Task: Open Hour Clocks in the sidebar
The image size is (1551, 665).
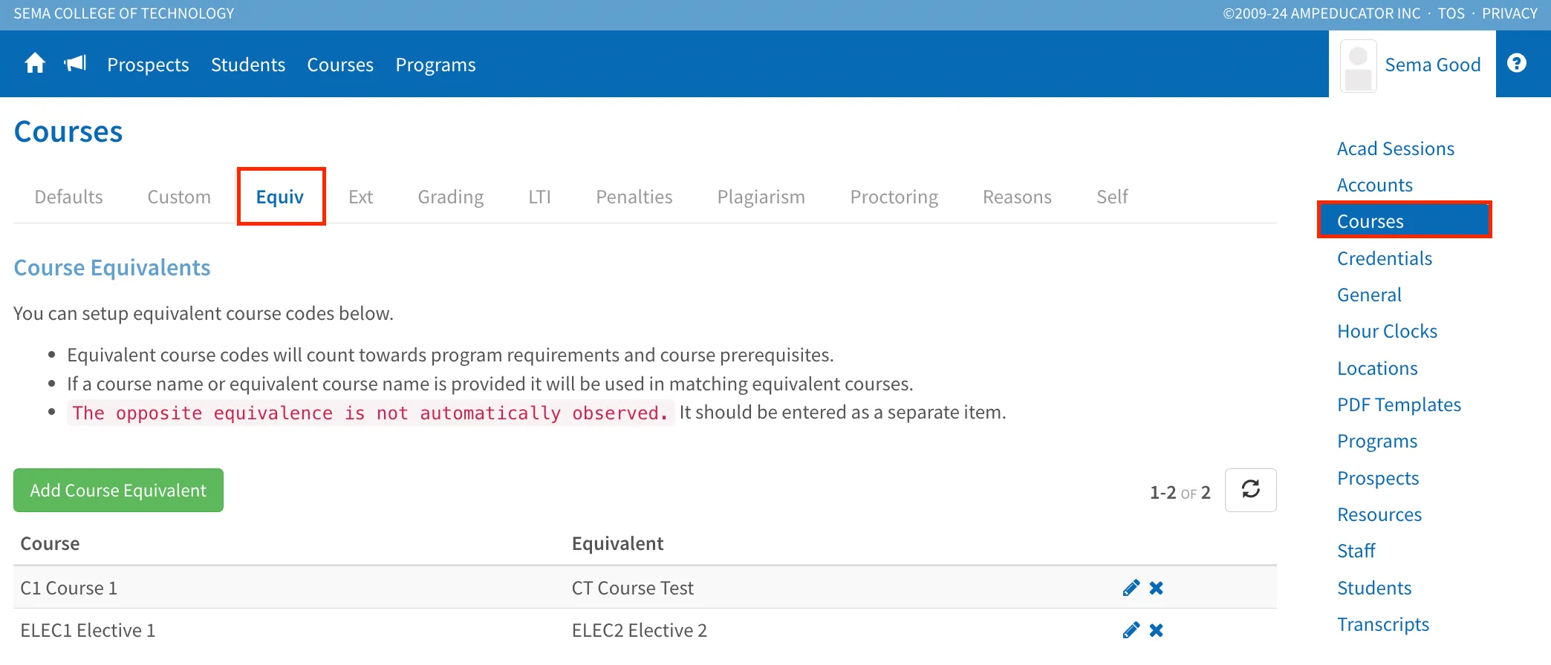Action: click(1387, 331)
